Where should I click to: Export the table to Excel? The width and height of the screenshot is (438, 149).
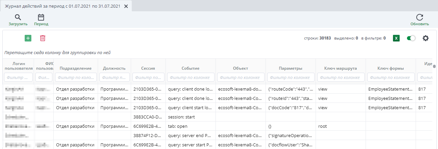point(396,38)
